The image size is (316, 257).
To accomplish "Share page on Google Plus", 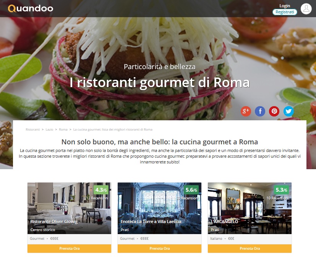I will coord(246,111).
